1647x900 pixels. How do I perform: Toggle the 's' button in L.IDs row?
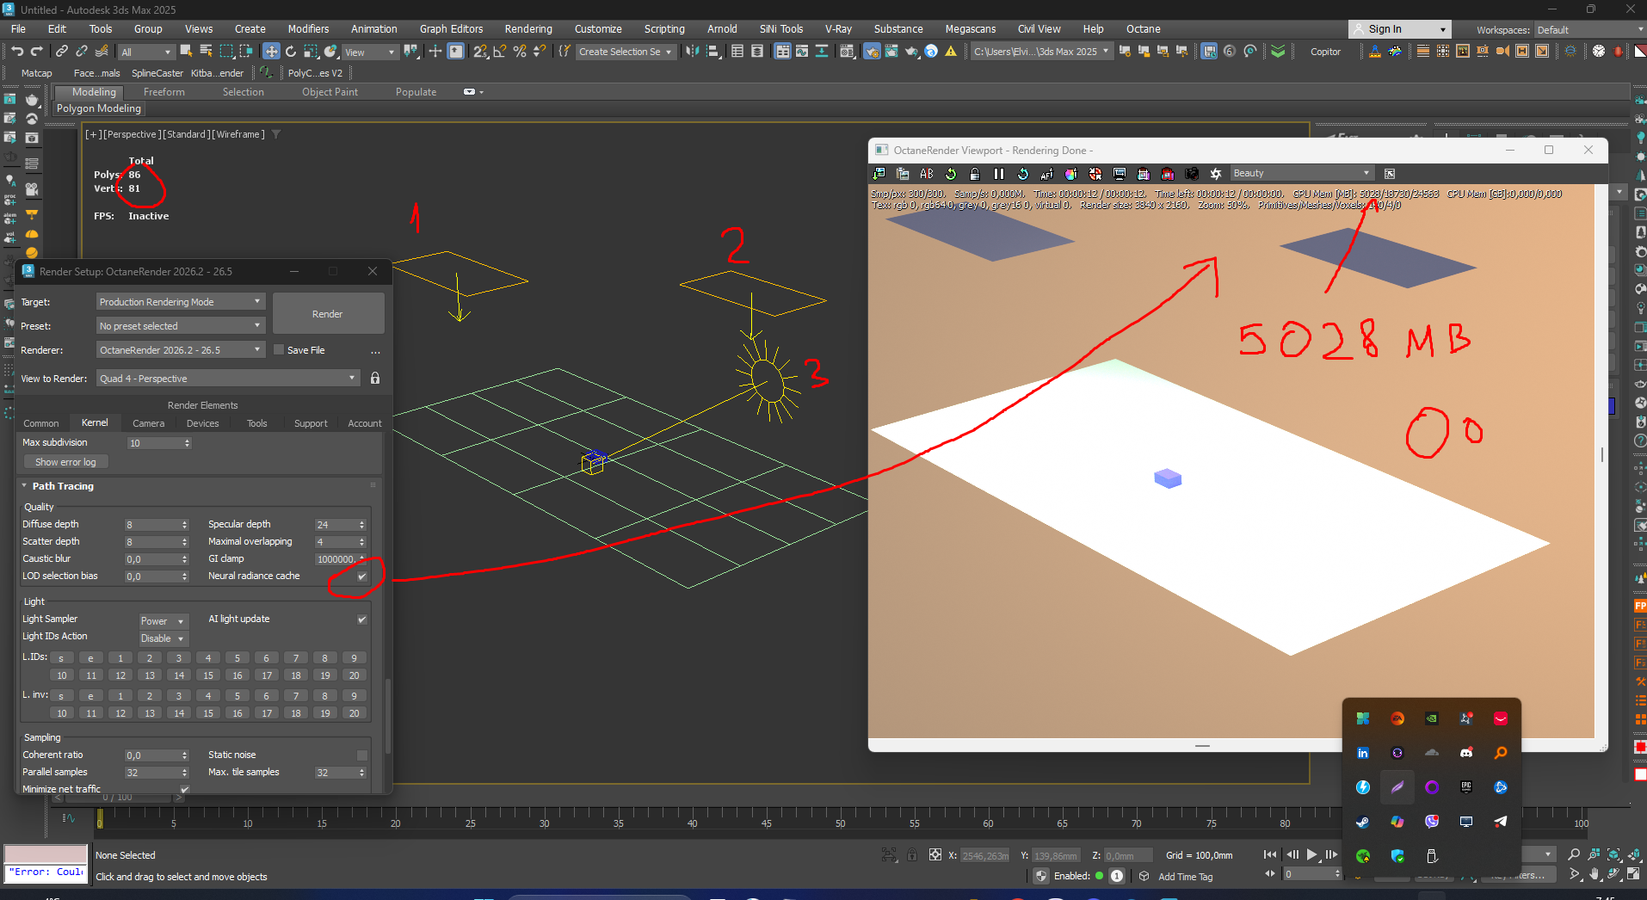click(61, 658)
